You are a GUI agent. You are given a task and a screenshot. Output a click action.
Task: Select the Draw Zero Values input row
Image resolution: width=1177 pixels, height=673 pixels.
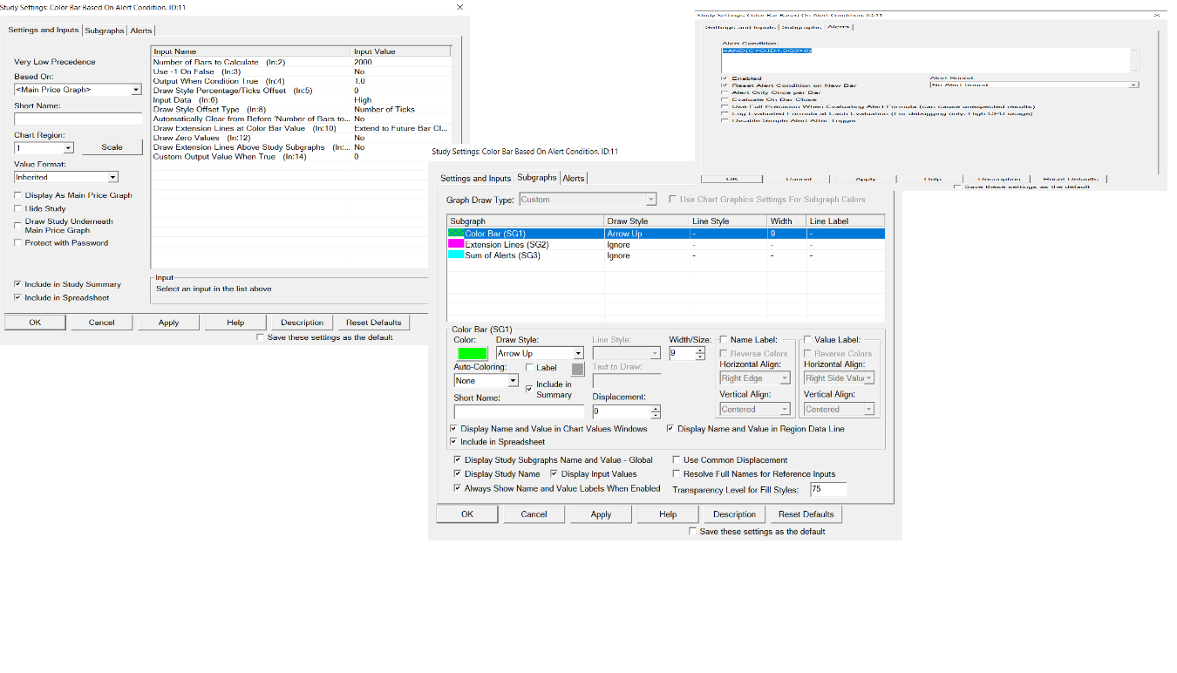(302, 138)
